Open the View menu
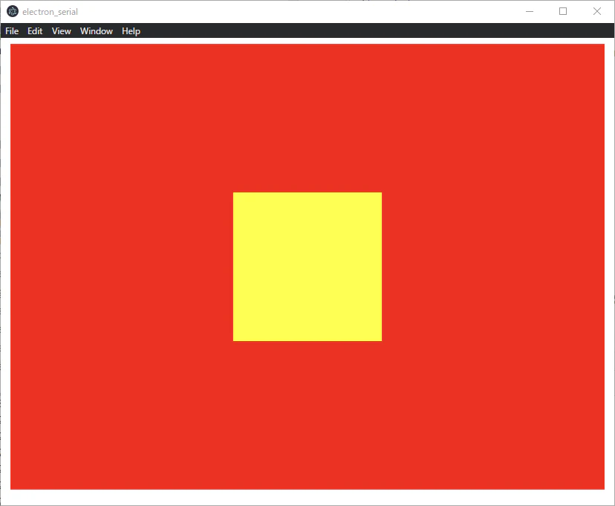The image size is (615, 506). 61,31
